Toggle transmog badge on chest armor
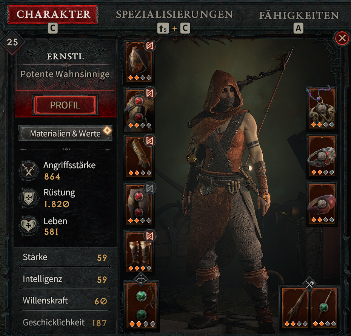 click(x=150, y=93)
